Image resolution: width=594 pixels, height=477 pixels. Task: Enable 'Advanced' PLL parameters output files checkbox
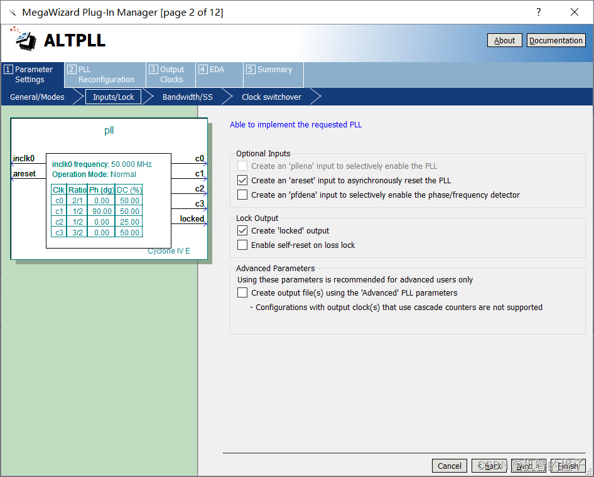click(242, 292)
